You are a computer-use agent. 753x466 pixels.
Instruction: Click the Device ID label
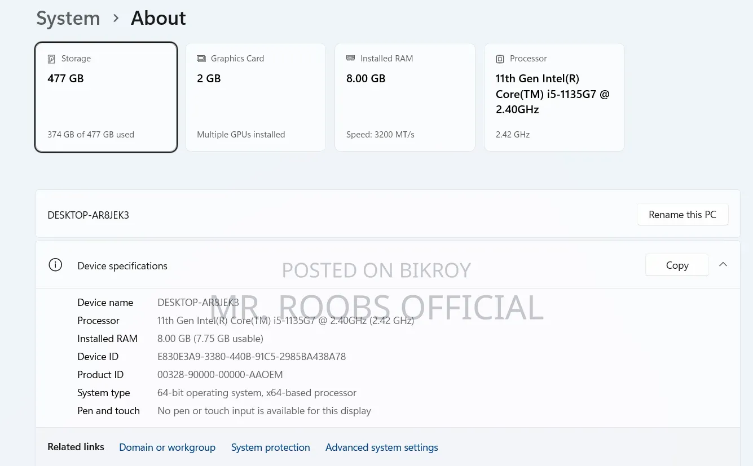point(98,357)
